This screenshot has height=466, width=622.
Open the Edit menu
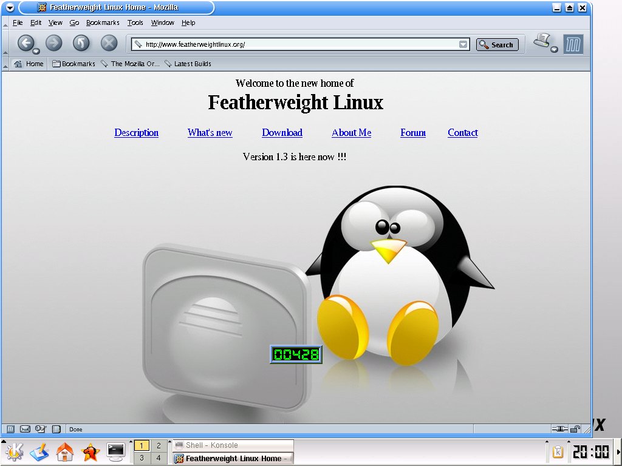point(36,22)
